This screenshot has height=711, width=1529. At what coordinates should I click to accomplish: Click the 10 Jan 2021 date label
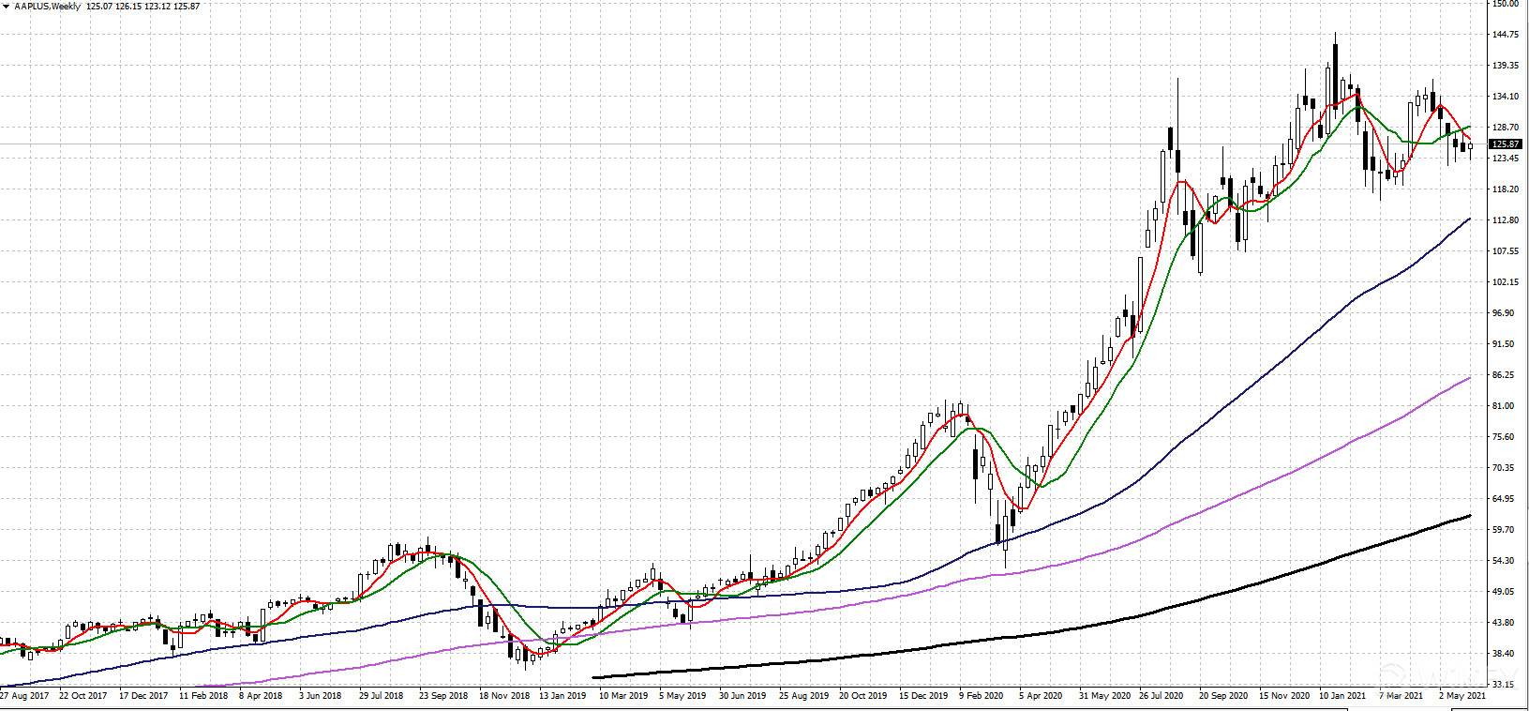(x=1342, y=696)
